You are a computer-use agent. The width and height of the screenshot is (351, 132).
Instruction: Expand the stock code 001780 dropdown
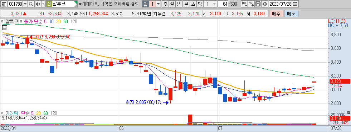[x=25, y=4]
